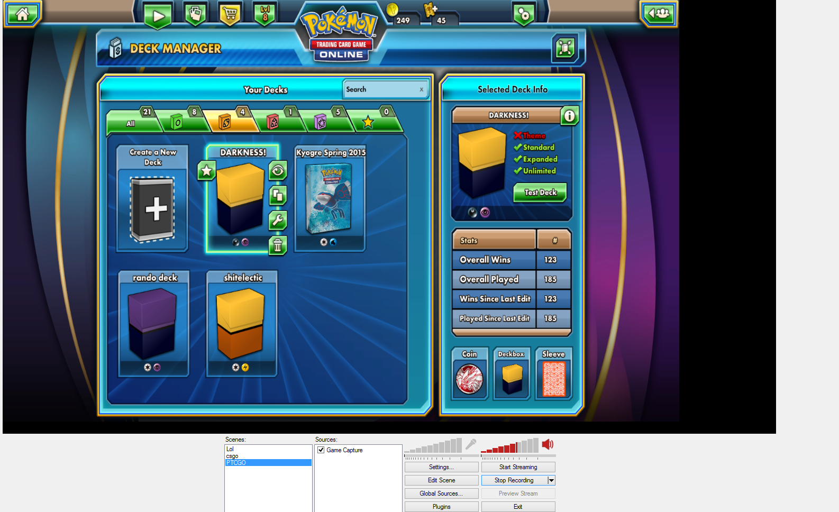The image size is (839, 512).
Task: Mute the desktop audio speaker icon
Action: pos(548,444)
